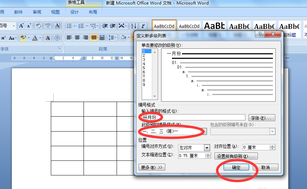Click the Bullets list icon
Image resolution: width=307 pixels, height=189 pixels.
69,26
